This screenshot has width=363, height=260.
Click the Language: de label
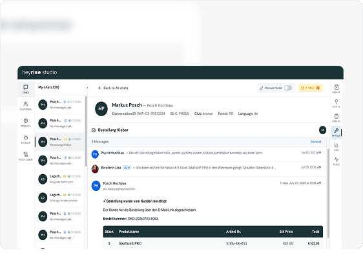click(248, 114)
